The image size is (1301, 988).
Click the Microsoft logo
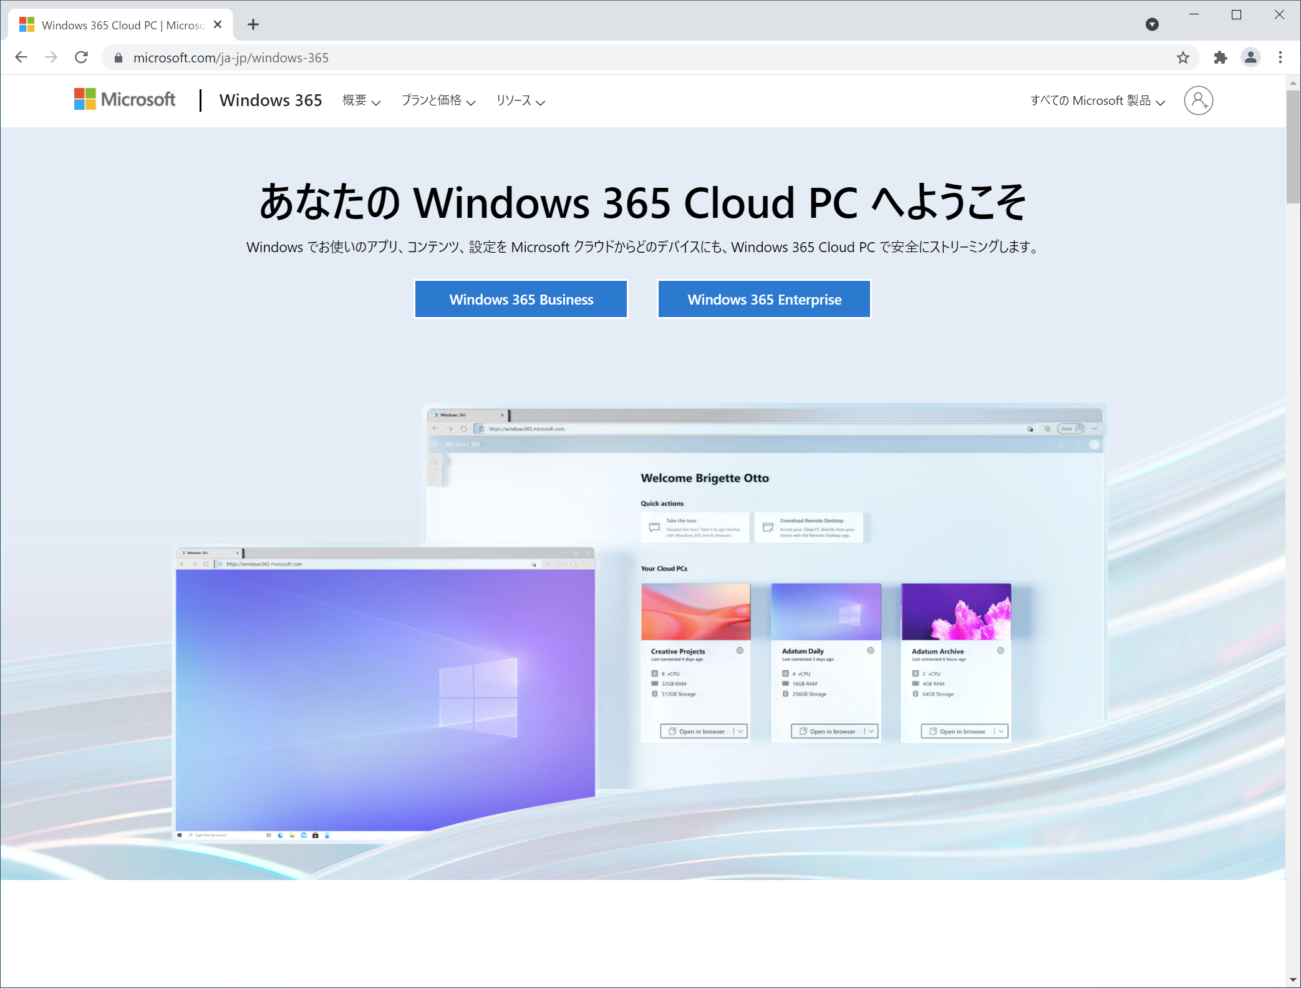pos(125,99)
